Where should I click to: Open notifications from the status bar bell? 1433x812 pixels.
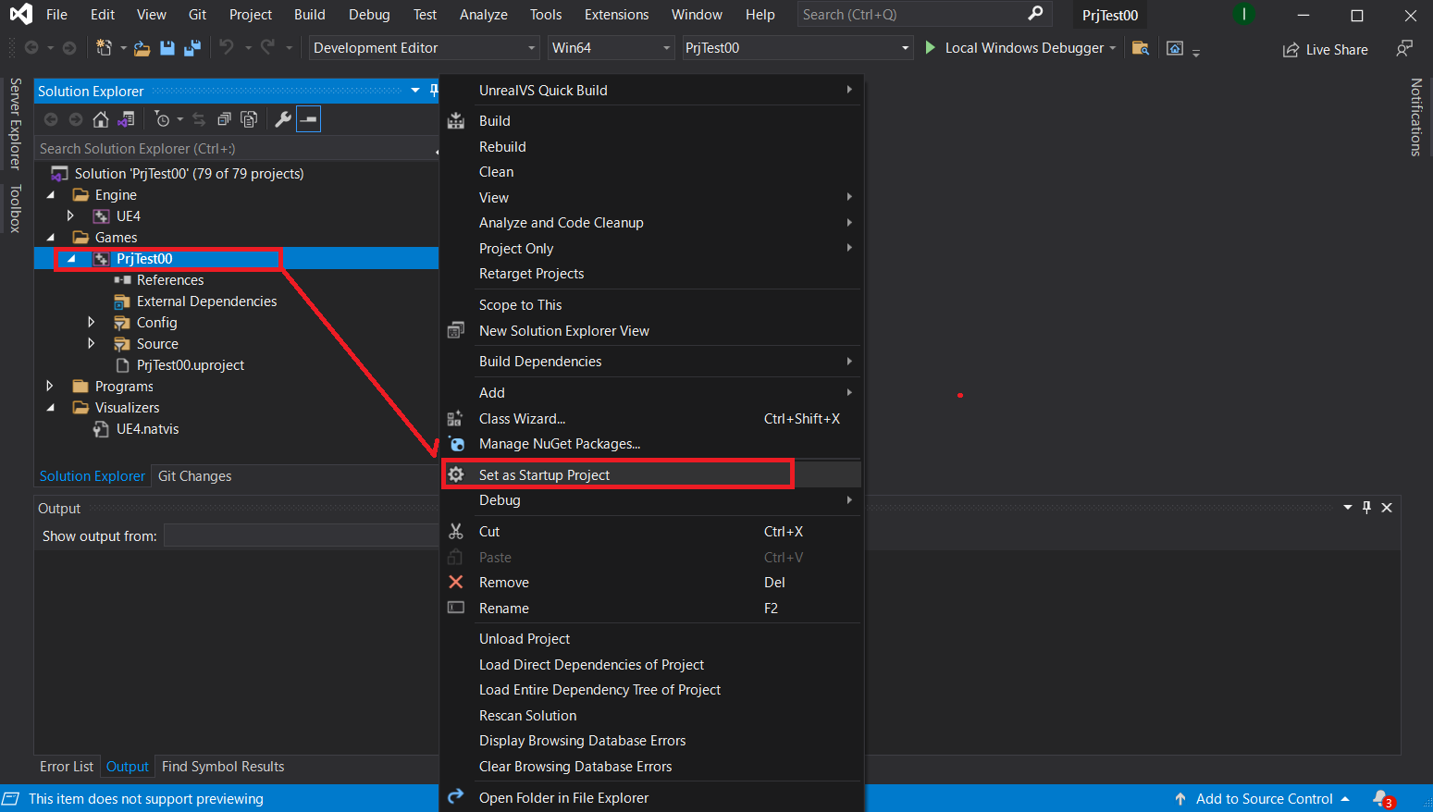click(x=1382, y=799)
